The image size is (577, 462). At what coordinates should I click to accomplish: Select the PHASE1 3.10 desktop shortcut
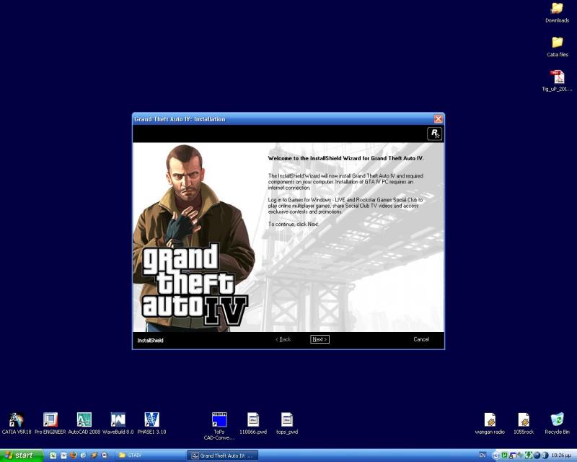151,424
